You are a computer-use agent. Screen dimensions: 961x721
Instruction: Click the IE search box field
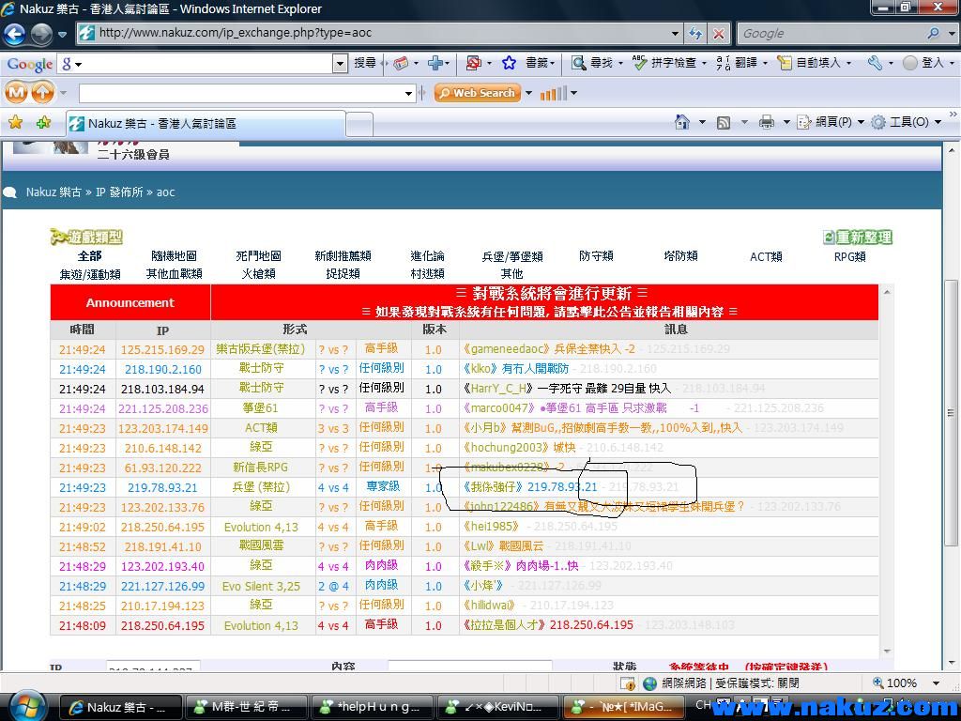831,33
